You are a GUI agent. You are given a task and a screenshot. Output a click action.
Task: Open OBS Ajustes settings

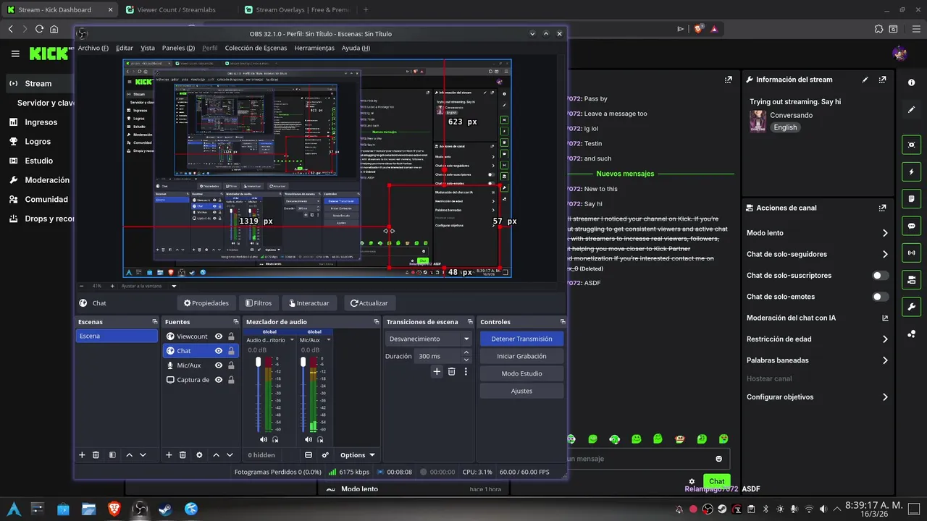tap(521, 391)
